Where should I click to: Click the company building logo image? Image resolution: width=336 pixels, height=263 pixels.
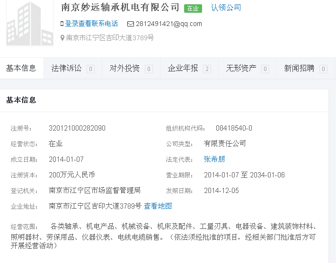click(x=29, y=23)
